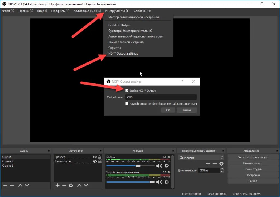Click Отмена in NDI dialog
This screenshot has height=197, width=280.
(x=186, y=110)
